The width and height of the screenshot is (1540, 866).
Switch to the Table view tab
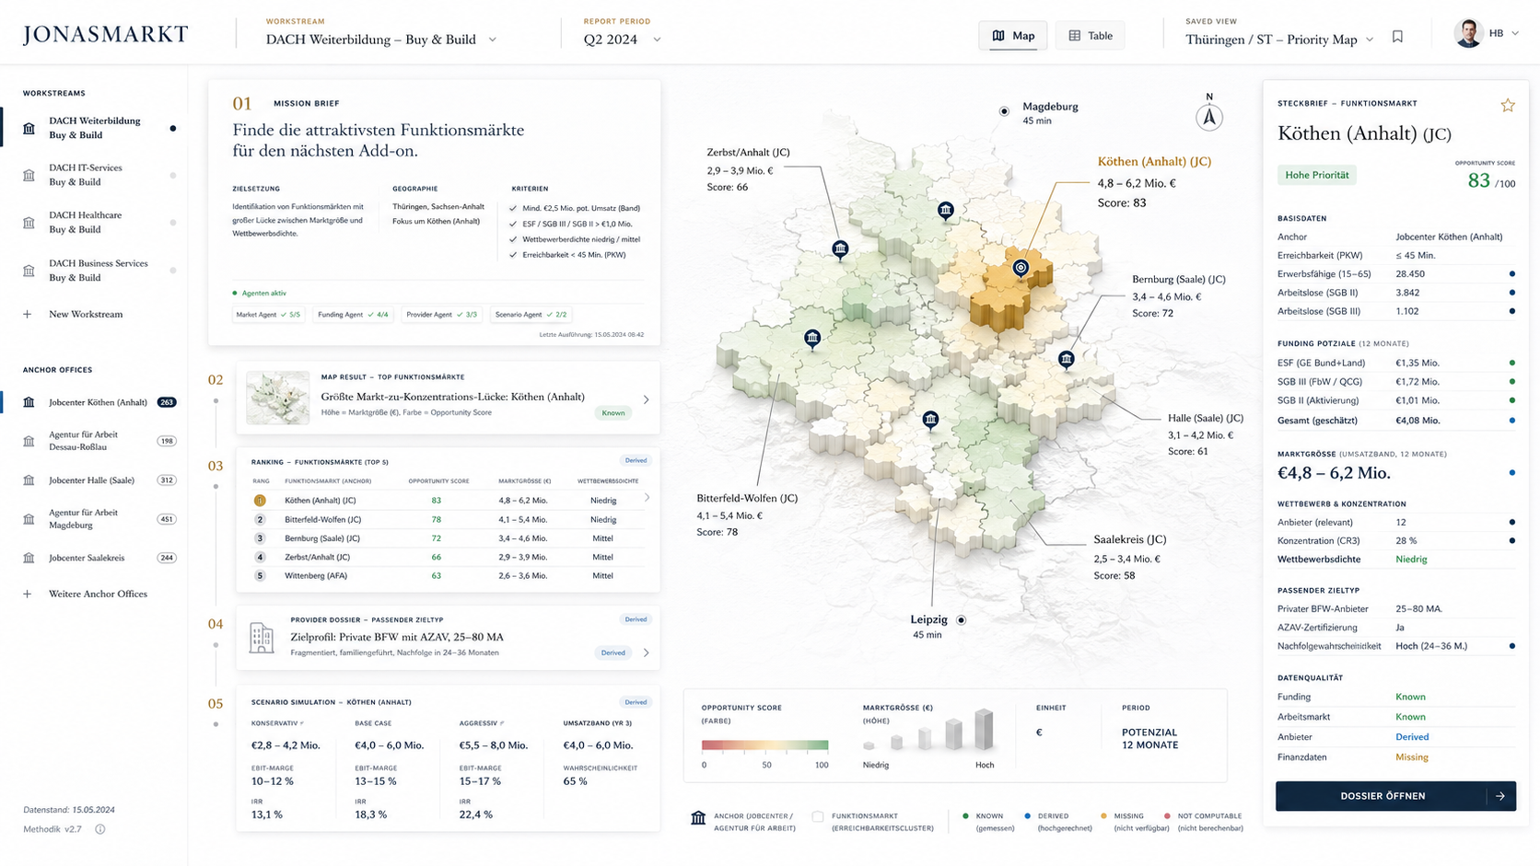click(1090, 36)
